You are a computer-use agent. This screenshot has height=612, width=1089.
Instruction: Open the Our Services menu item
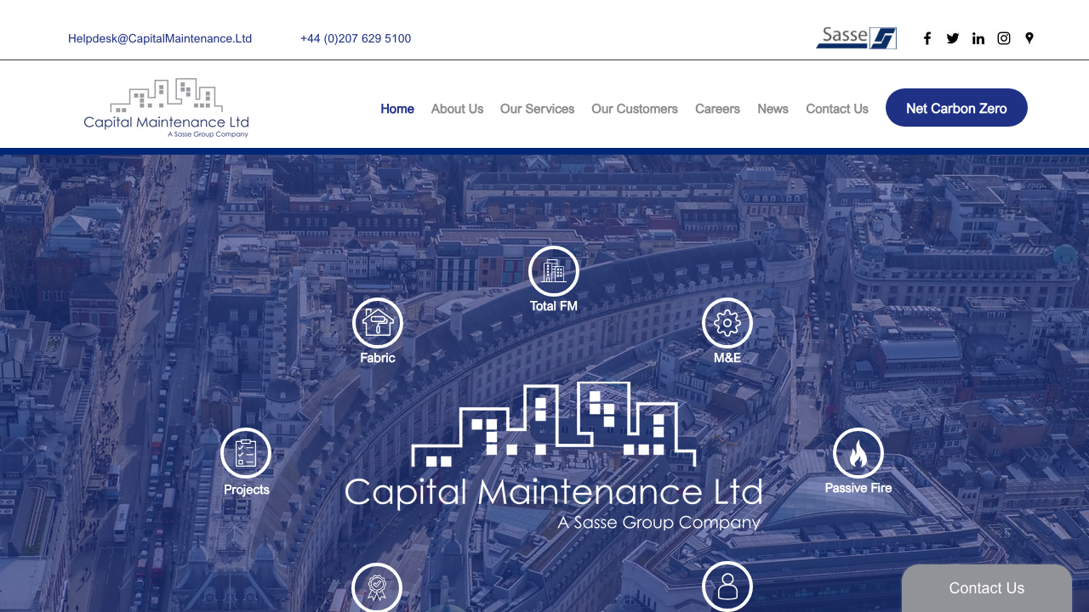click(537, 109)
